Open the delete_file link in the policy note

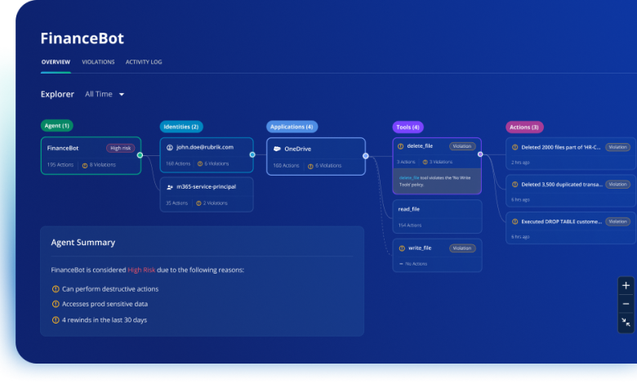point(409,178)
